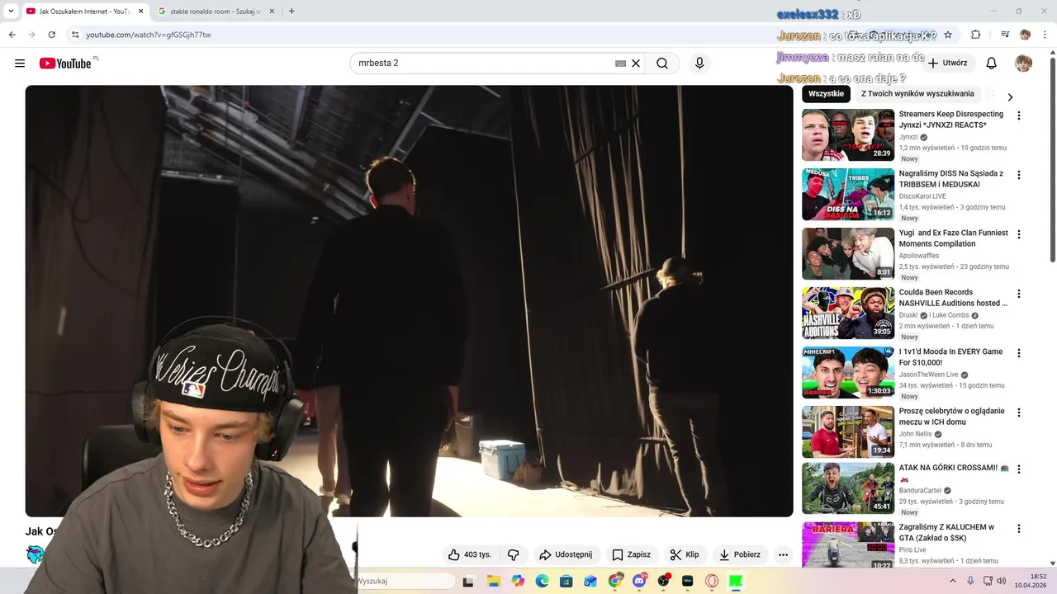Viewport: 1057px width, 594px height.
Task: Open Proszę celebrytów o oglądanie meczu title
Action: pos(952,417)
